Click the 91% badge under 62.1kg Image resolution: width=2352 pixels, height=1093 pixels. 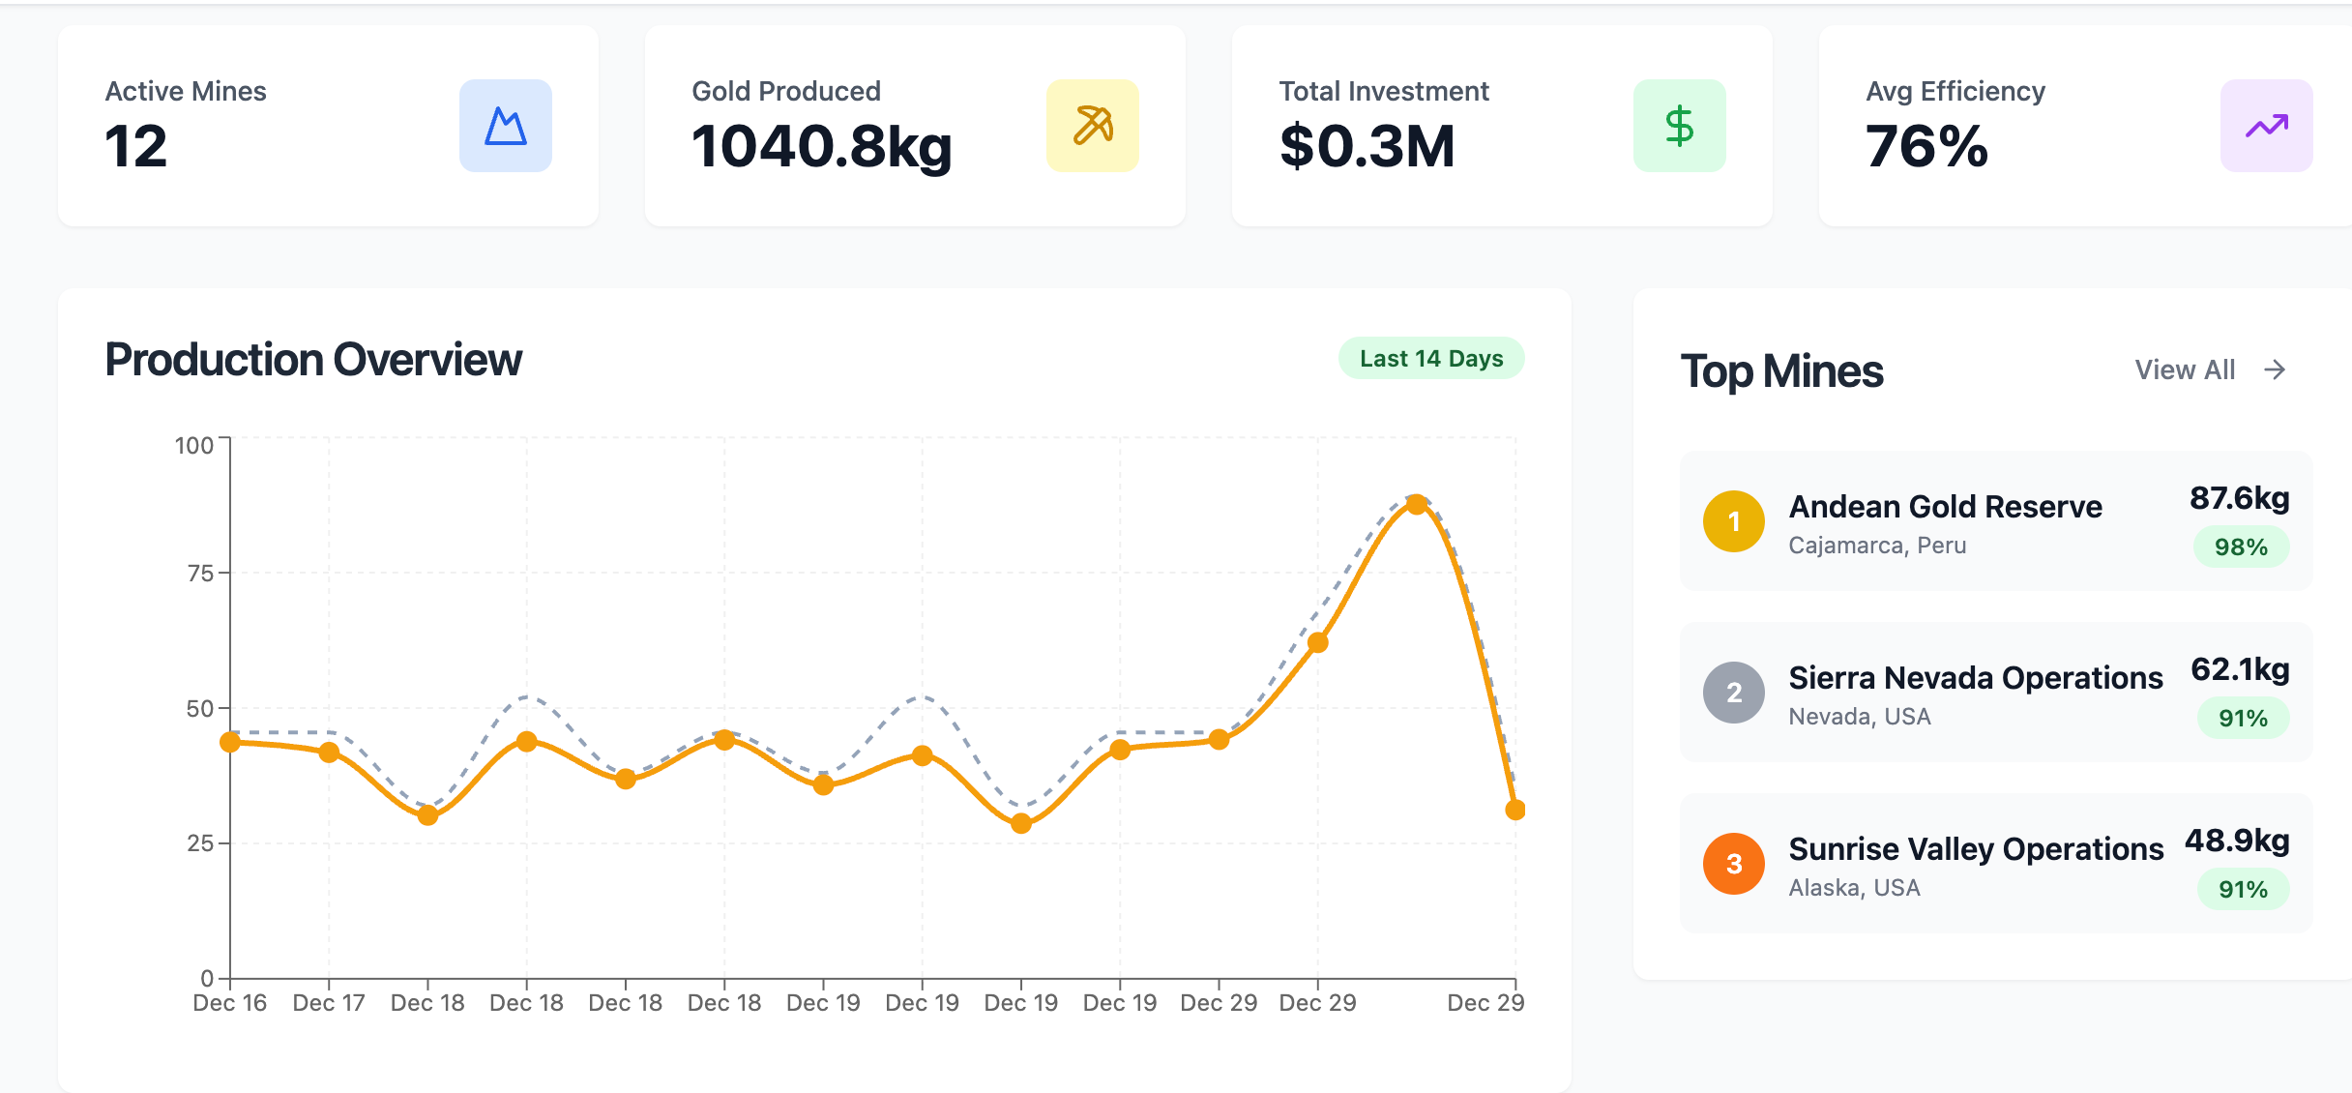pyautogui.click(x=2243, y=718)
